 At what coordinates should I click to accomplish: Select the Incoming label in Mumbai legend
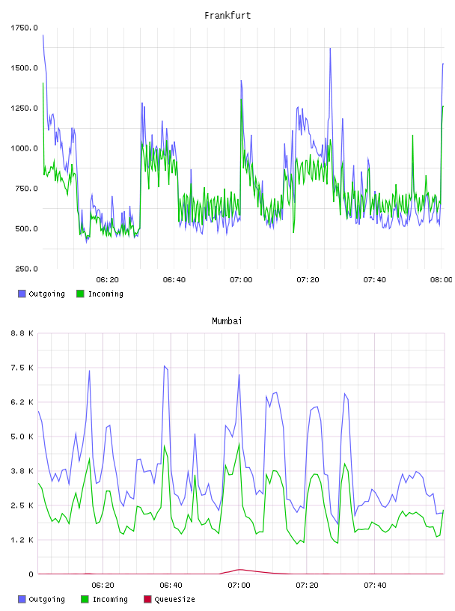pos(110,600)
